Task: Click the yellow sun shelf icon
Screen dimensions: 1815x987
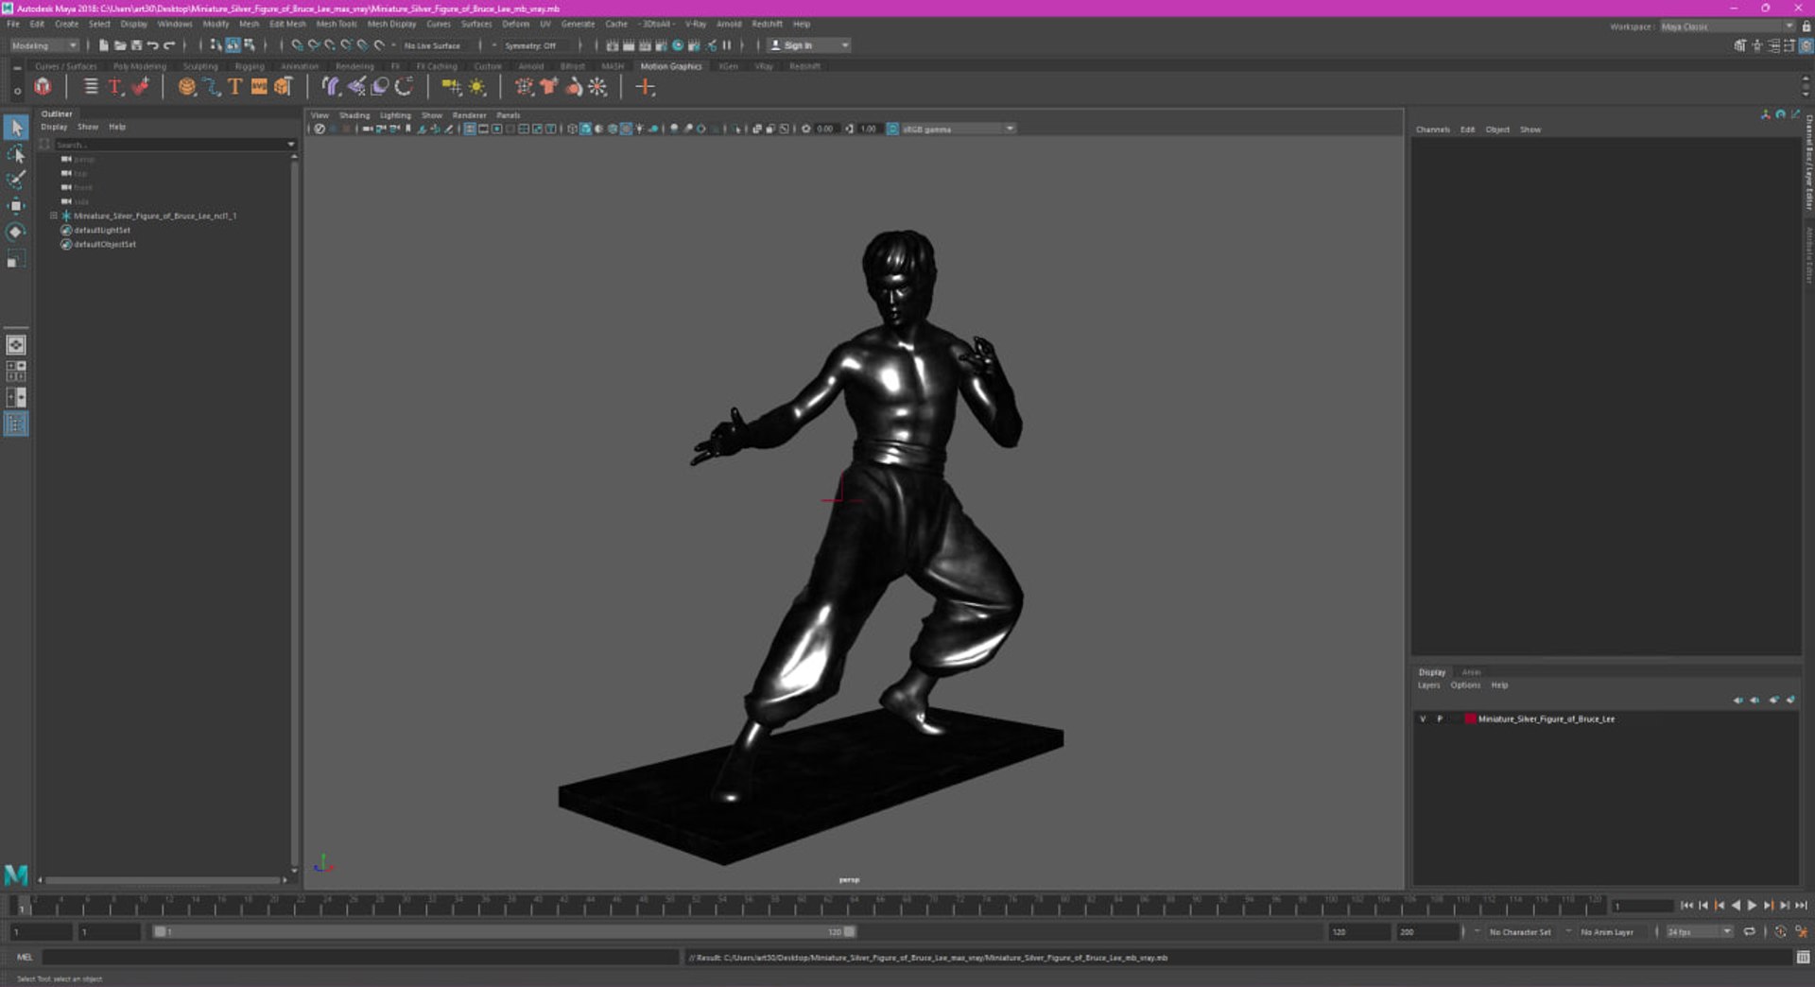Action: (476, 87)
